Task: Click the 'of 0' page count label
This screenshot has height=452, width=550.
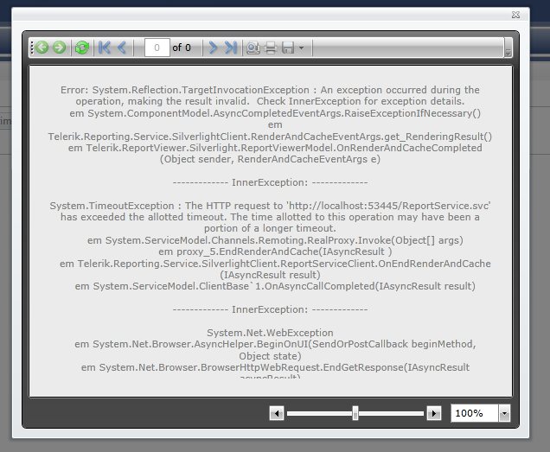Action: click(x=182, y=48)
